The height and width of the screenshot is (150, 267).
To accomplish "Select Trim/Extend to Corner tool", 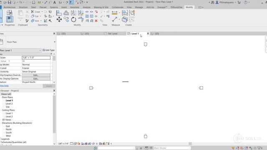I will click(81, 20).
